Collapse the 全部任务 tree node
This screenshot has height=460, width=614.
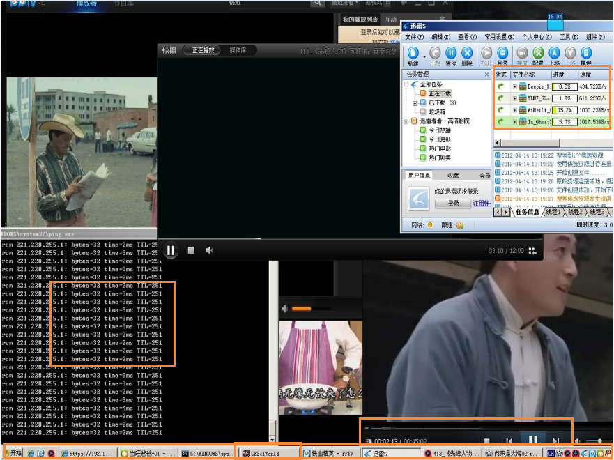click(x=406, y=84)
